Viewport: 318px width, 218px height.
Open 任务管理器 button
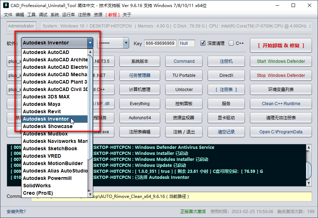(140, 75)
